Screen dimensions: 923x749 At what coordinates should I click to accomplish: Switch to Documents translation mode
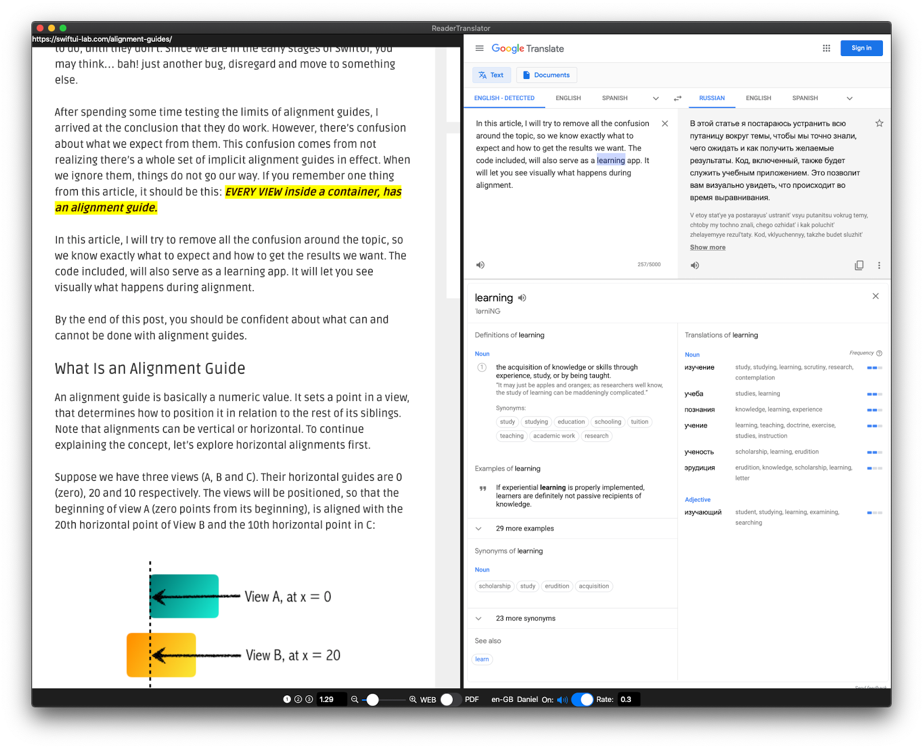[546, 75]
